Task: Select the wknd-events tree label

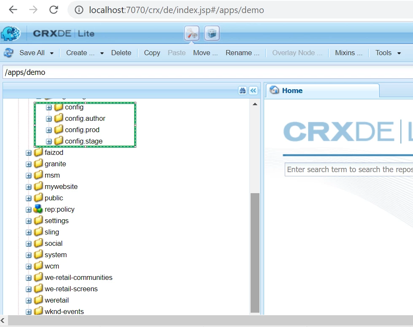Action: click(64, 311)
